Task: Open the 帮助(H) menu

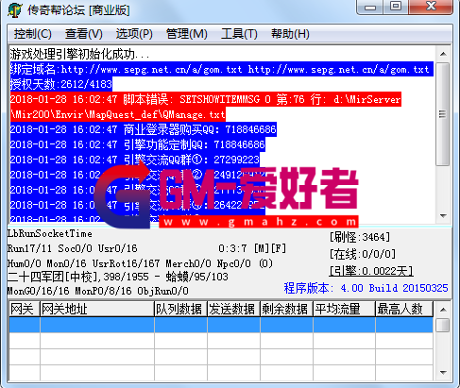Action: [x=290, y=34]
